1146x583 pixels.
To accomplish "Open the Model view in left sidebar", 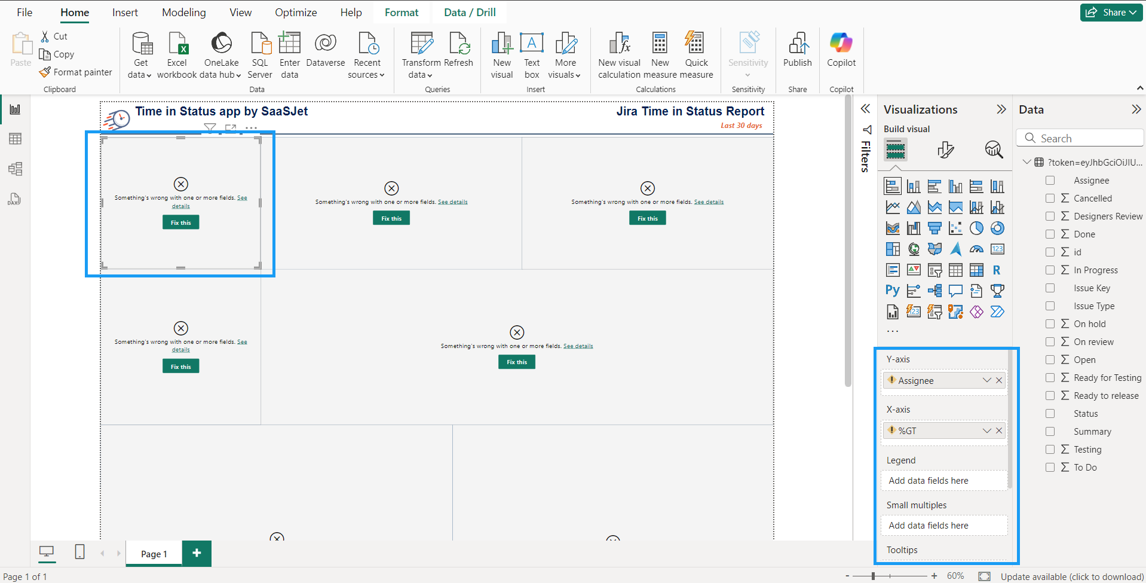I will click(x=15, y=169).
